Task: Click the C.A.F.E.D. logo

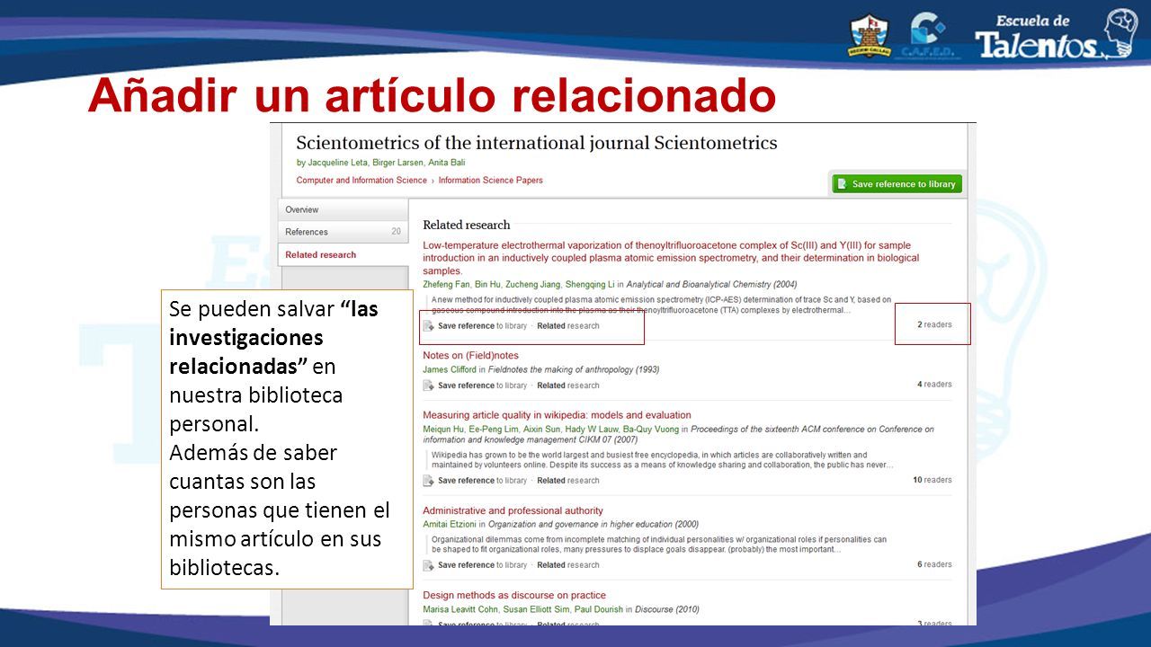Action: click(x=929, y=36)
